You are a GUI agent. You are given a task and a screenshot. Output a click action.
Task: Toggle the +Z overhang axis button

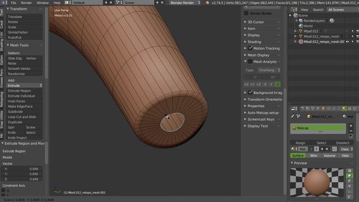[259, 84]
